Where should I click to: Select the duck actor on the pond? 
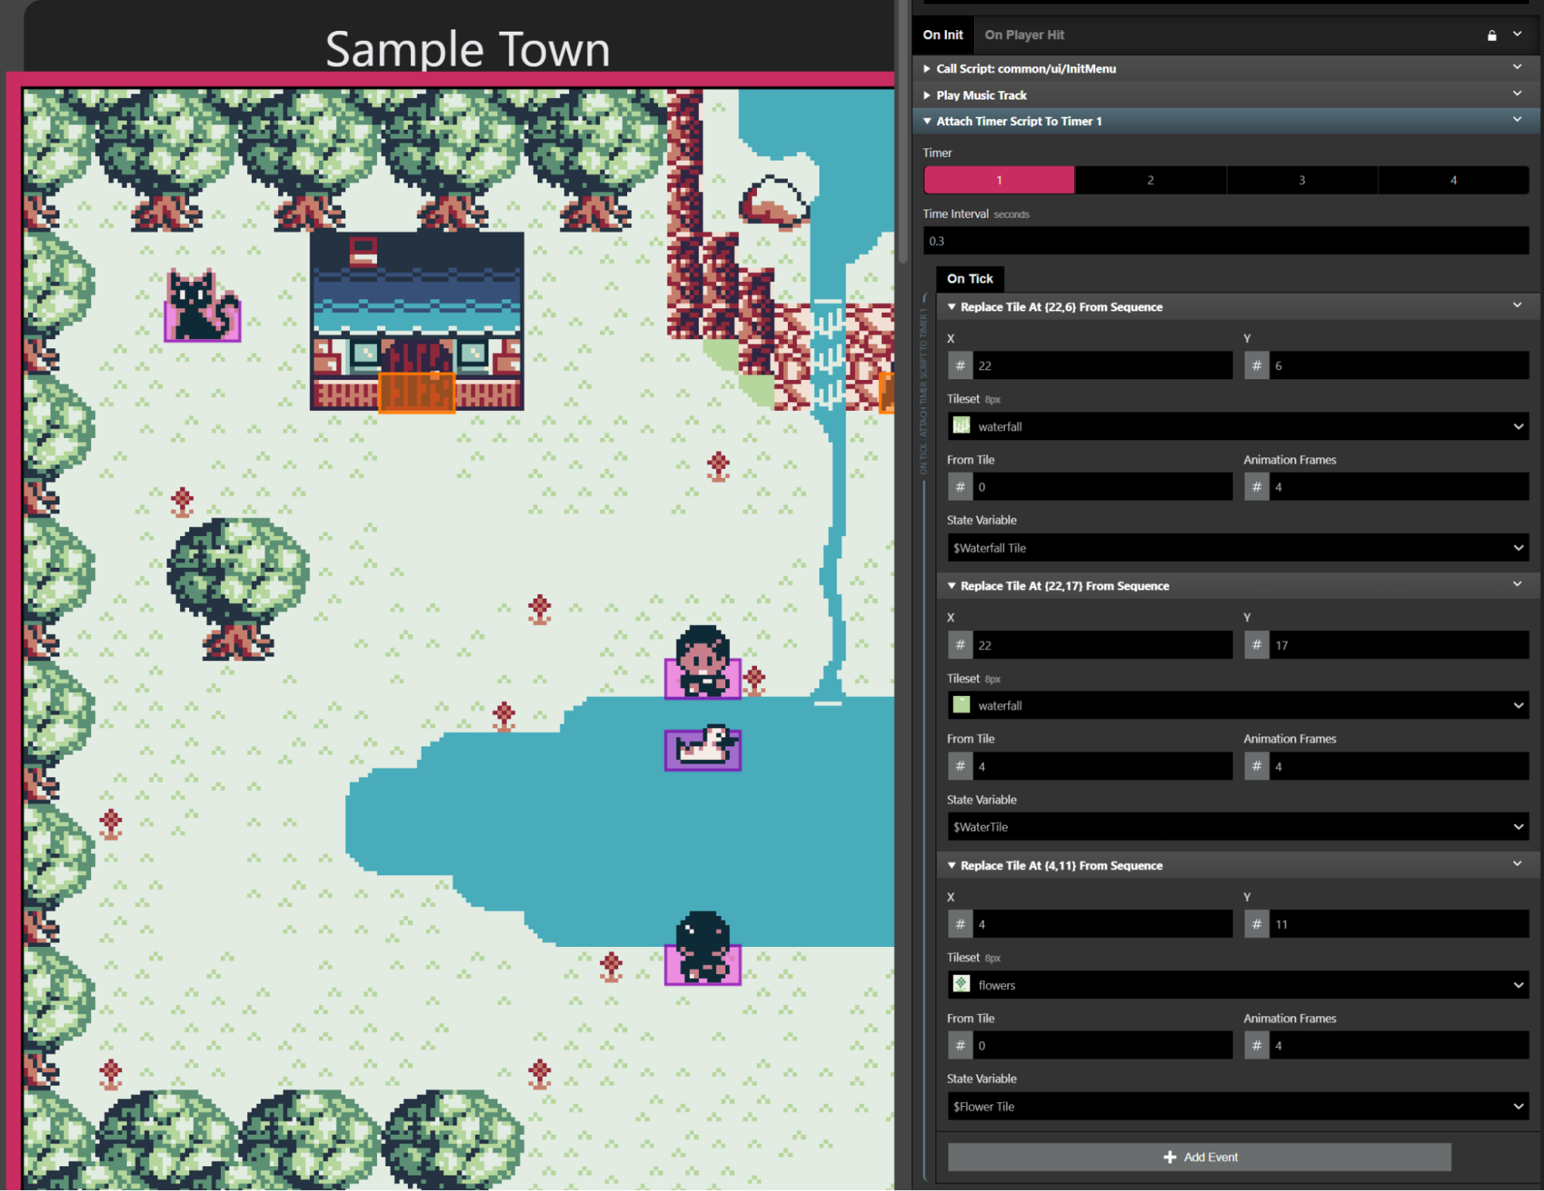(x=703, y=748)
